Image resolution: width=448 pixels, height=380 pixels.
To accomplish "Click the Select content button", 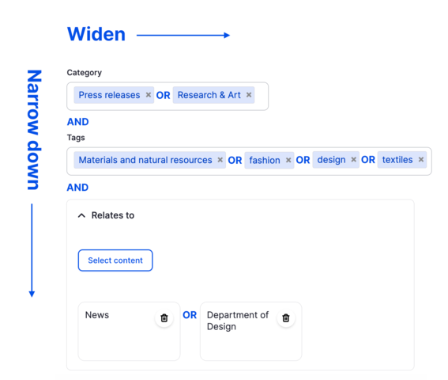I will [115, 260].
